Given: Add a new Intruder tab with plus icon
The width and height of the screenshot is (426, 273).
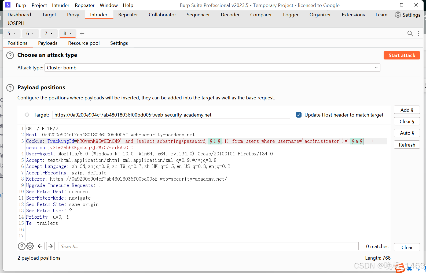Looking at the screenshot, I should click(x=82, y=33).
